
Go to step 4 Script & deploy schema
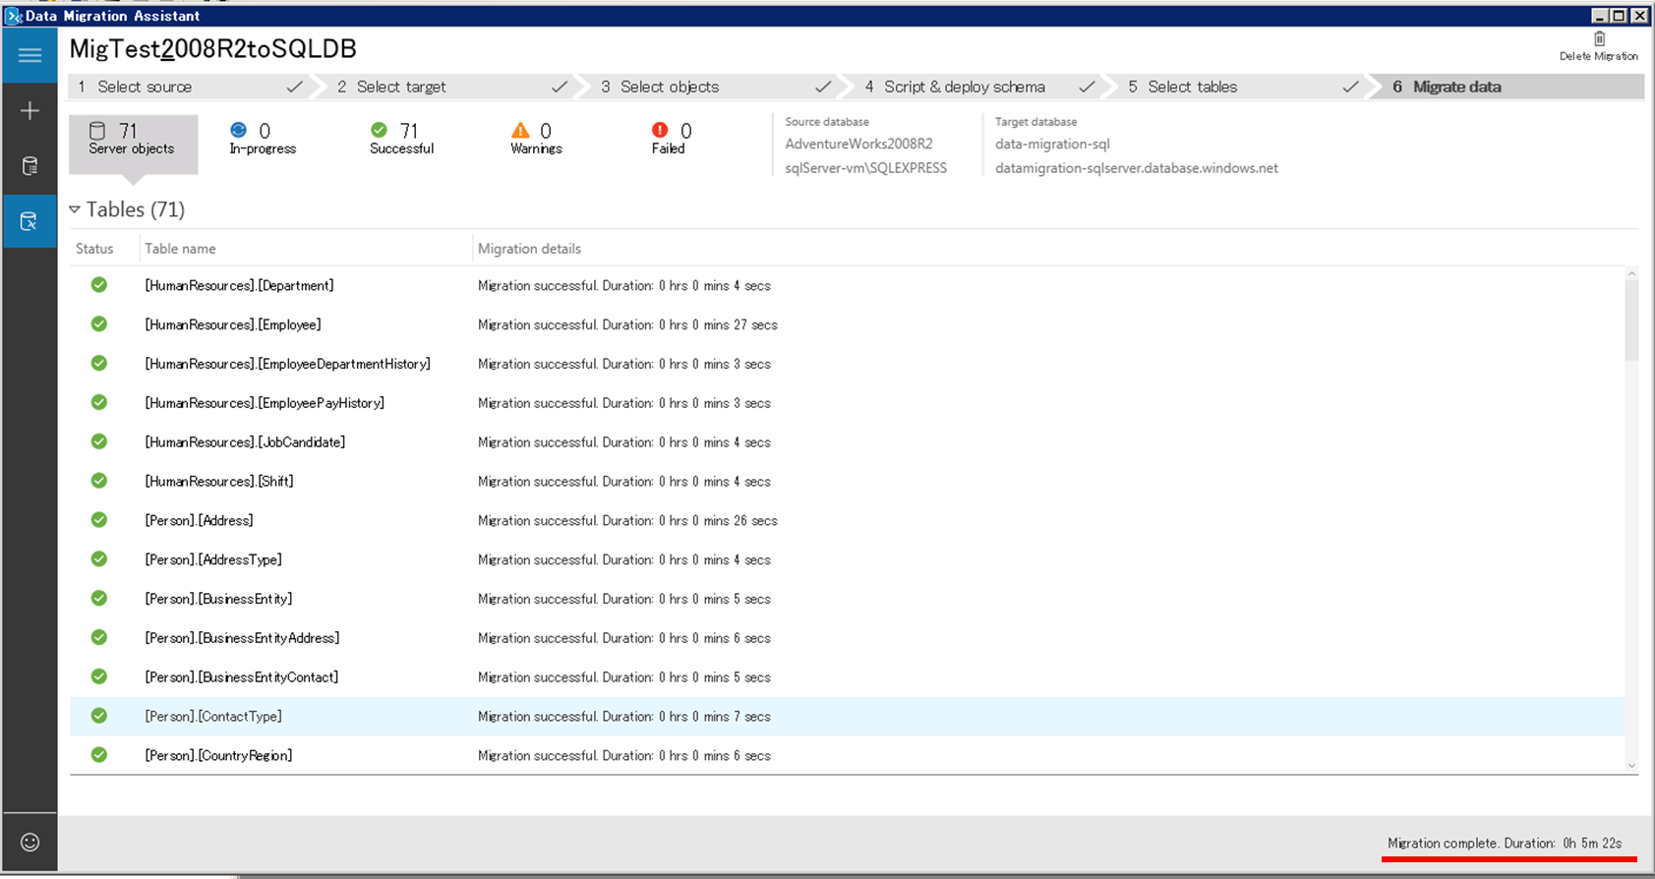tap(978, 87)
